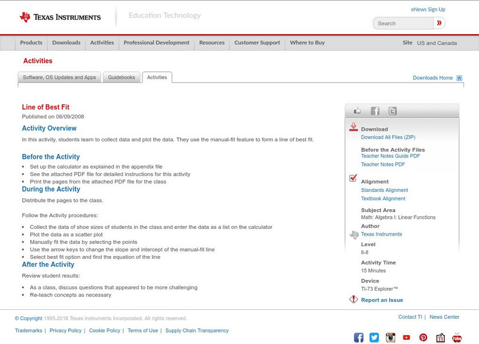This screenshot has width=479, height=344.
Task: Switch to Software, OS Updates and Apps tab
Action: coord(59,77)
